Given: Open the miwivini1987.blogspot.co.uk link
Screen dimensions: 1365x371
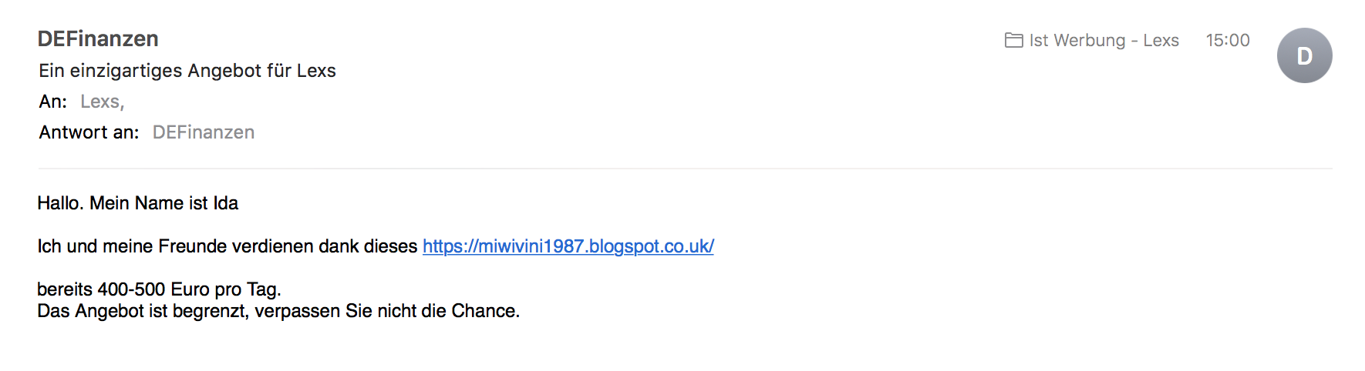Looking at the screenshot, I should coord(568,246).
